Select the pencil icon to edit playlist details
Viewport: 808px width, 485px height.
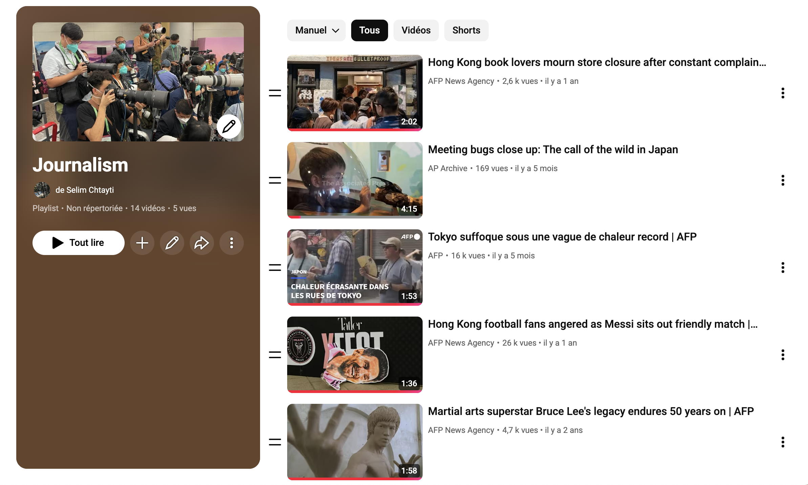(172, 243)
